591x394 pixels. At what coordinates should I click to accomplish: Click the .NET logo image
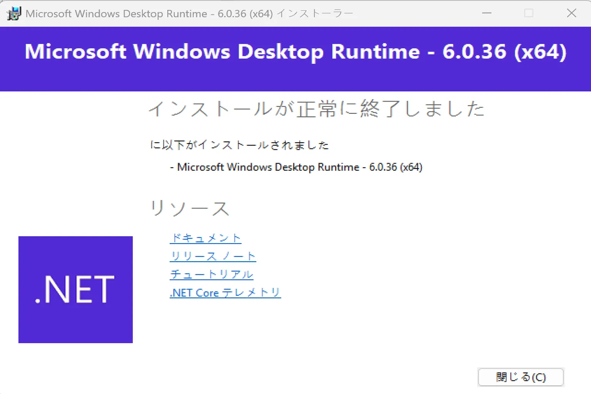[x=75, y=290]
